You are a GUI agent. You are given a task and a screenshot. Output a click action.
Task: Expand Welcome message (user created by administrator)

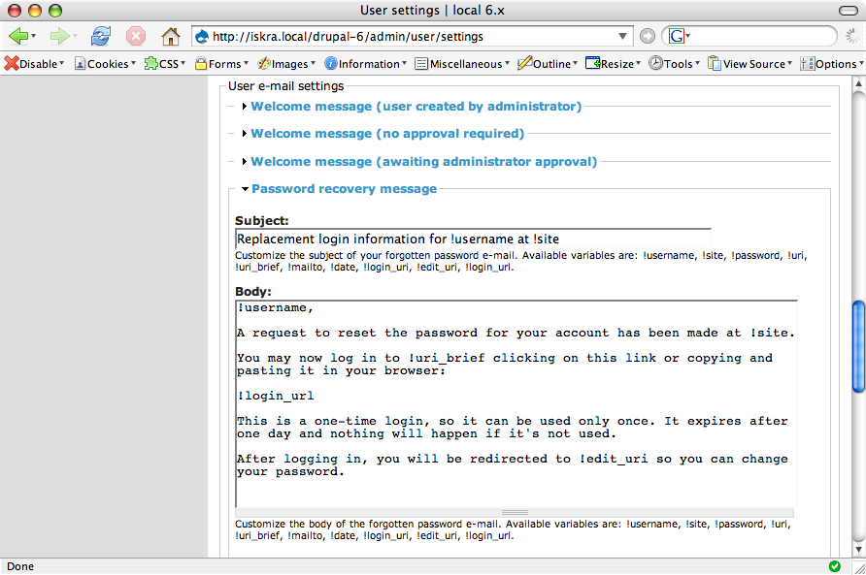416,106
